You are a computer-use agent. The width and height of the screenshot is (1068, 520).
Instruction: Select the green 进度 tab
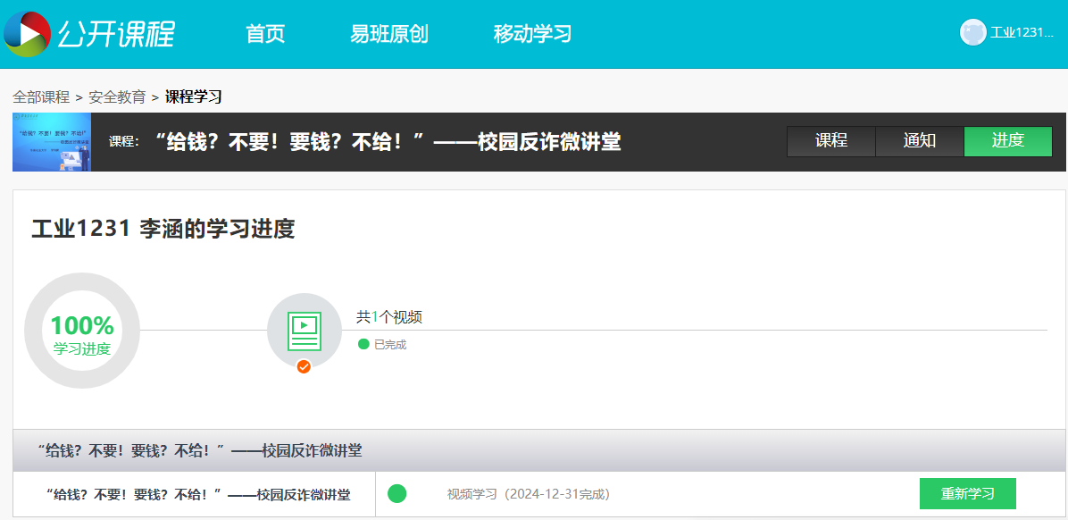(x=1008, y=141)
